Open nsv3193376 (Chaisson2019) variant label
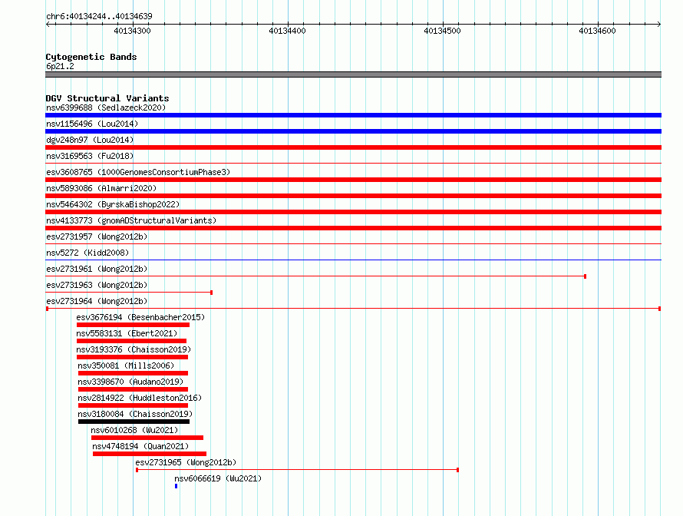The image size is (683, 516). 134,349
